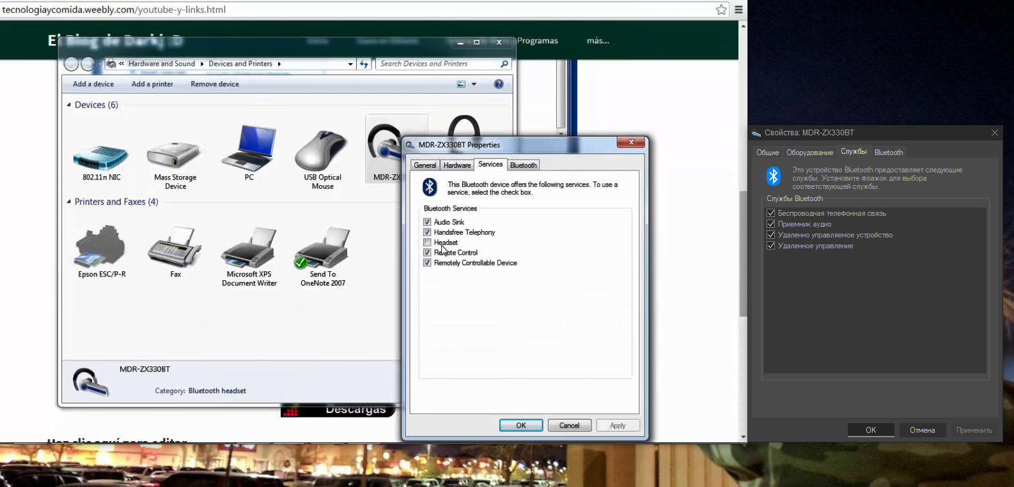Toggle Удаленно управляемое устройство checkbox
The image size is (1014, 487).
[771, 235]
